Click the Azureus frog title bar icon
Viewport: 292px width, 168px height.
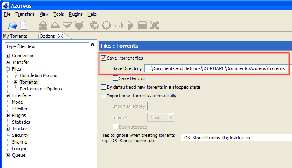click(x=6, y=6)
